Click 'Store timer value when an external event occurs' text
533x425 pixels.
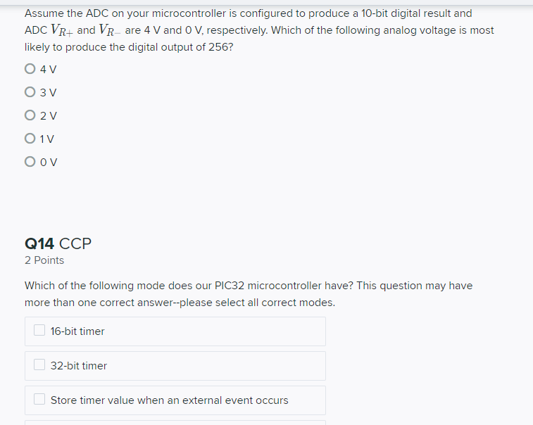click(x=169, y=400)
